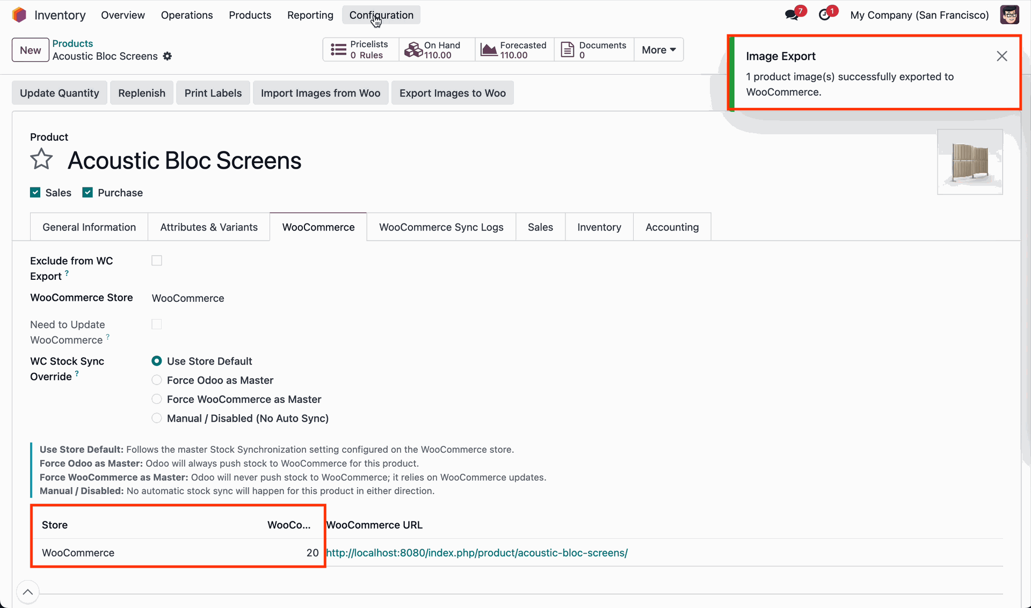
Task: Click the Print Labels button
Action: [x=213, y=93]
